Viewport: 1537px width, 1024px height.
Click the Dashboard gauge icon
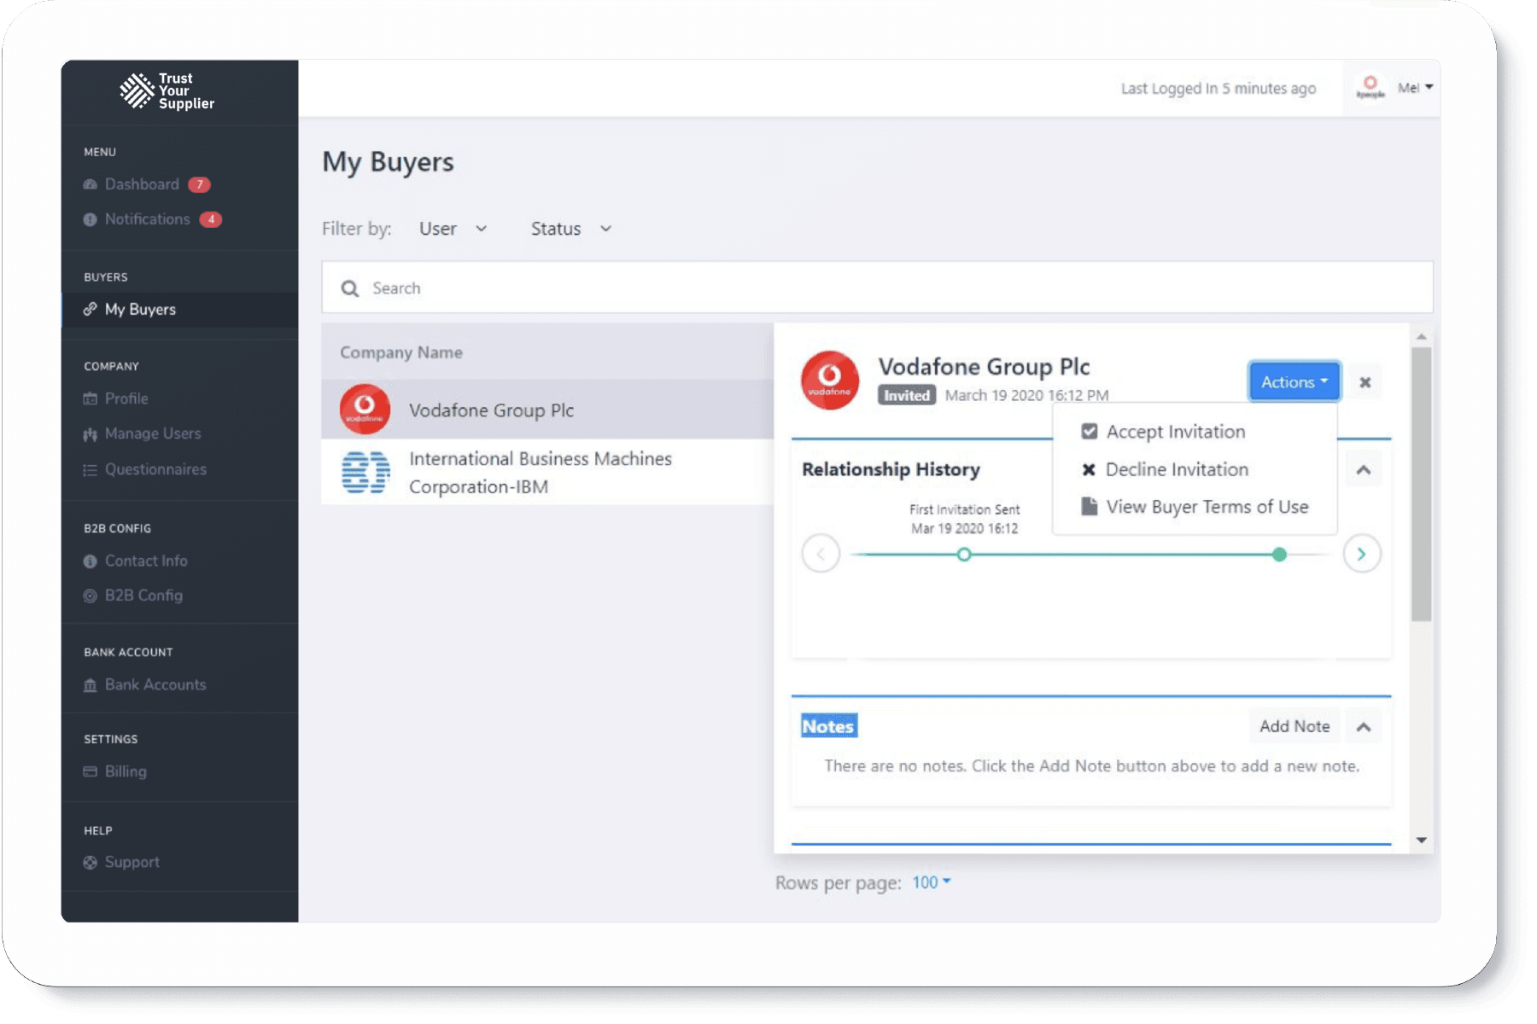90,184
